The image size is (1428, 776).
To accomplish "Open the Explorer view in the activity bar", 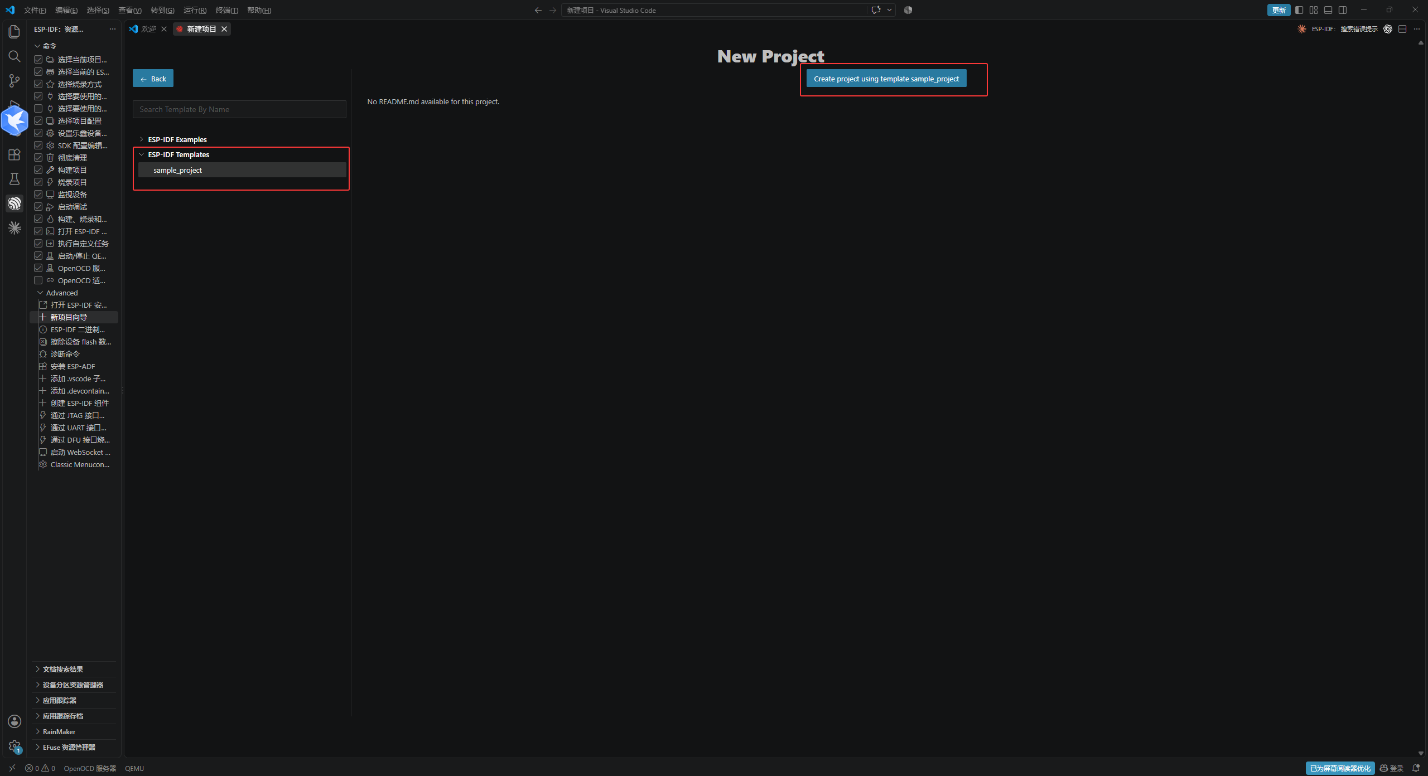I will click(15, 32).
